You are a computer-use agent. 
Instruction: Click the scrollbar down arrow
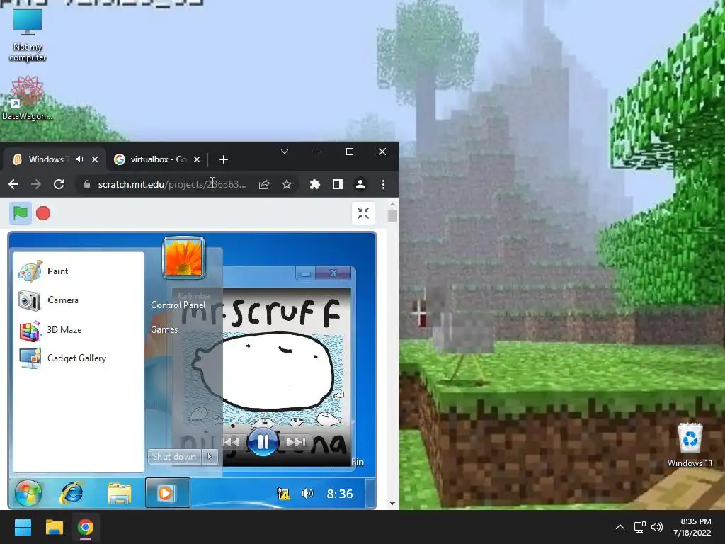pos(392,504)
